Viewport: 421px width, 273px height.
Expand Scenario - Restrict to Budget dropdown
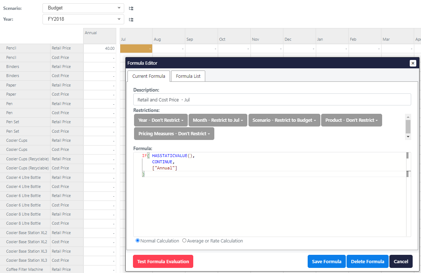[x=284, y=120]
